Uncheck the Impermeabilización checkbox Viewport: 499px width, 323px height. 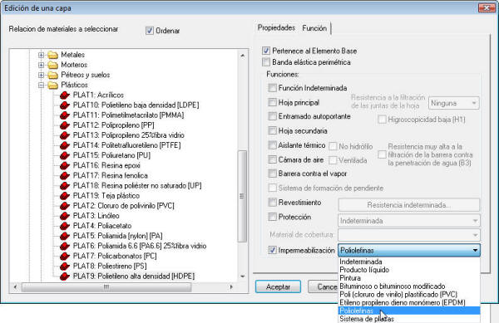(x=272, y=250)
